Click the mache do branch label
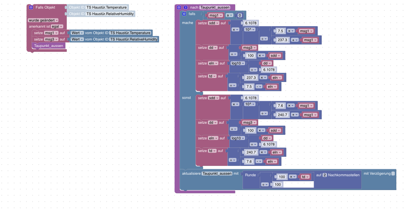This screenshot has height=210, width=408. (188, 23)
